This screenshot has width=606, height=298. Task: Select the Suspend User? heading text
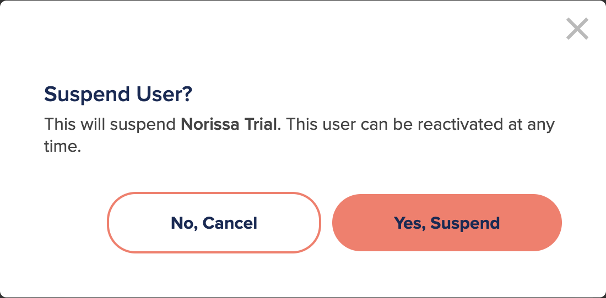pos(118,94)
